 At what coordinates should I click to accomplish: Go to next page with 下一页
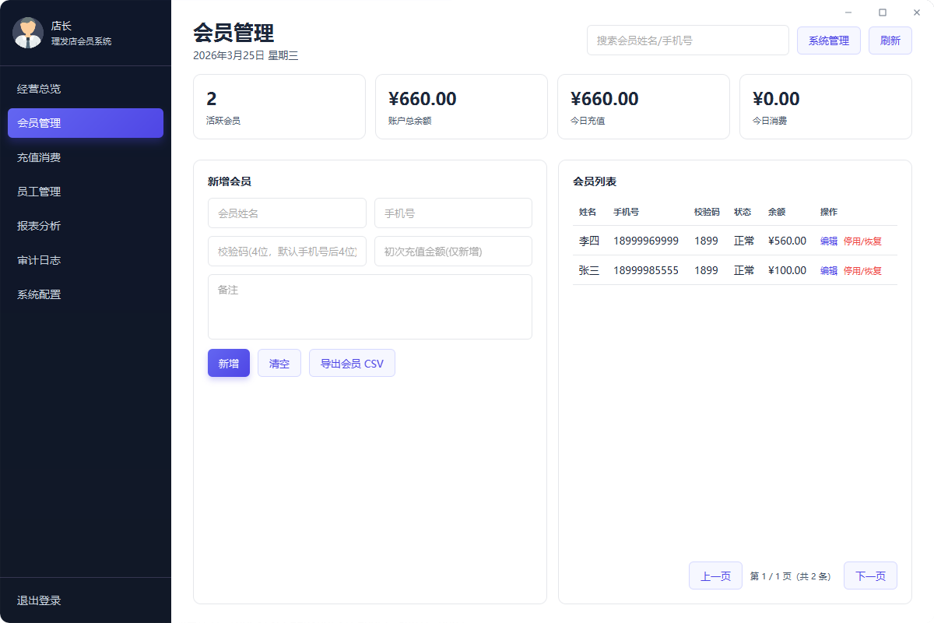click(x=870, y=575)
